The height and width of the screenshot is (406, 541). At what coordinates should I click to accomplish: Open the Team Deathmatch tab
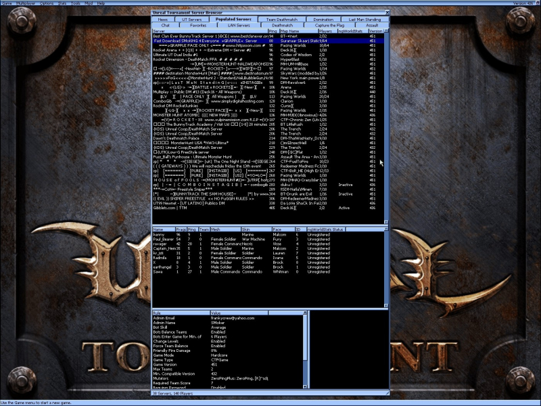(x=281, y=20)
